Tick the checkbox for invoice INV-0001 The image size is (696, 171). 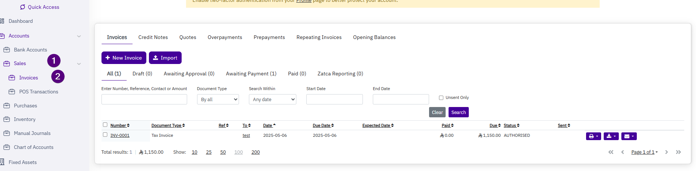click(105, 135)
